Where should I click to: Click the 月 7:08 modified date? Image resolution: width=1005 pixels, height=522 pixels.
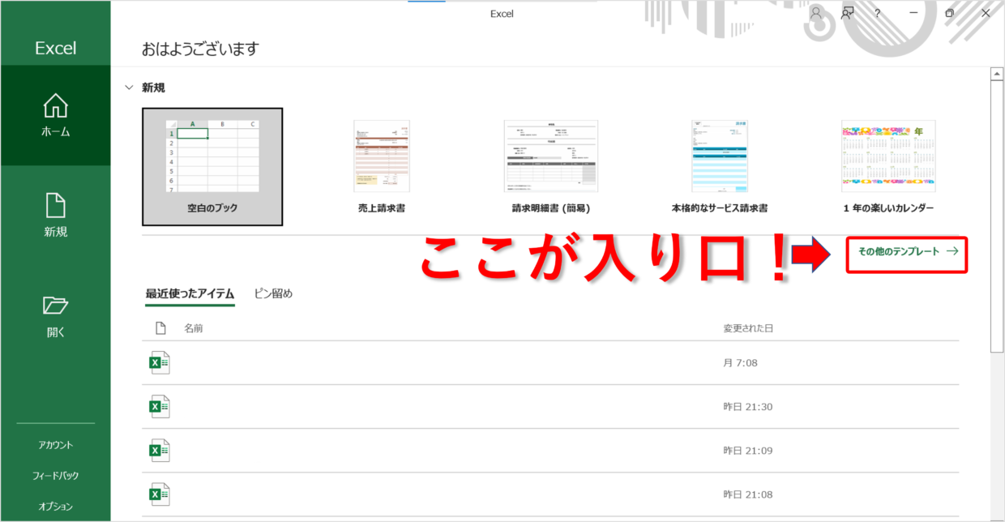tap(741, 363)
